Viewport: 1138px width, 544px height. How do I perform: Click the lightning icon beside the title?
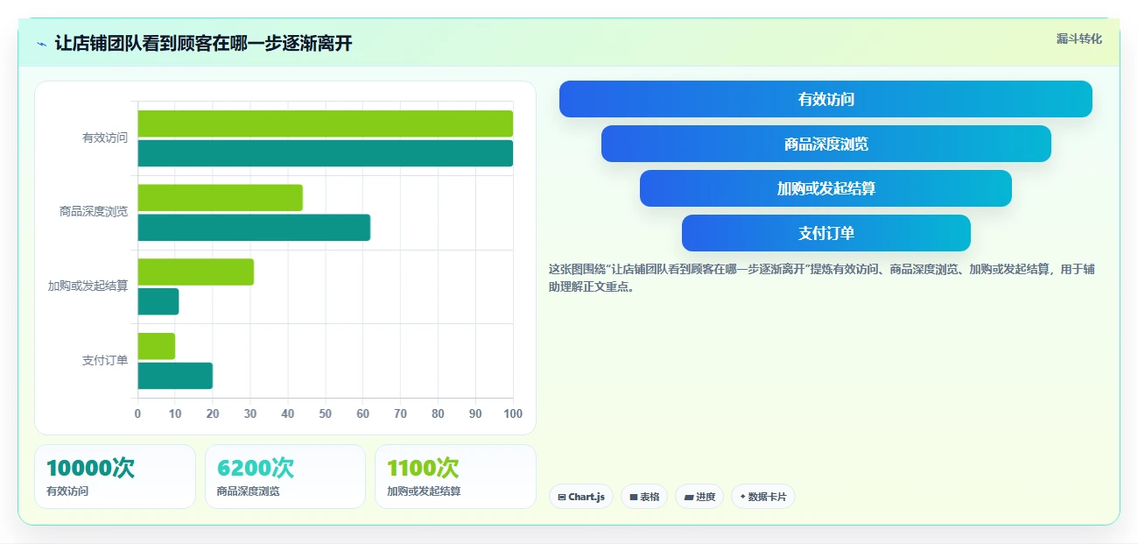click(41, 44)
